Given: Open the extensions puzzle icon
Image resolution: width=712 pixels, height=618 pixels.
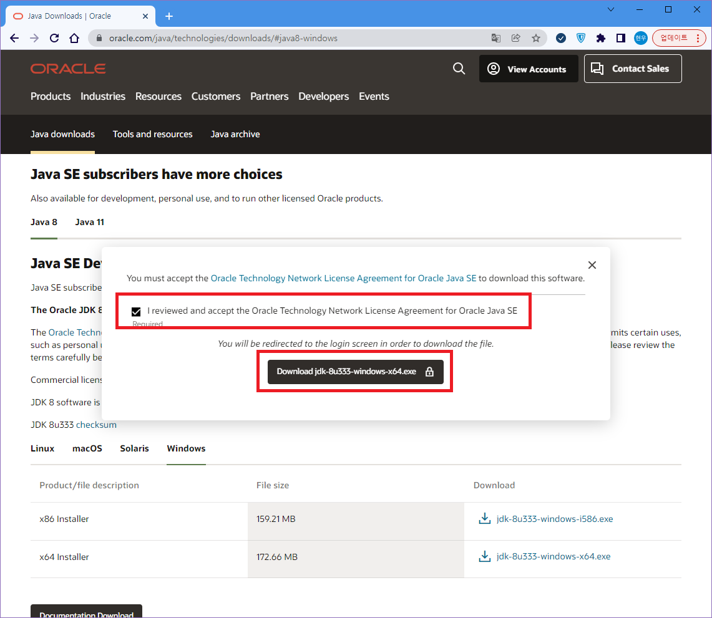Looking at the screenshot, I should 601,38.
